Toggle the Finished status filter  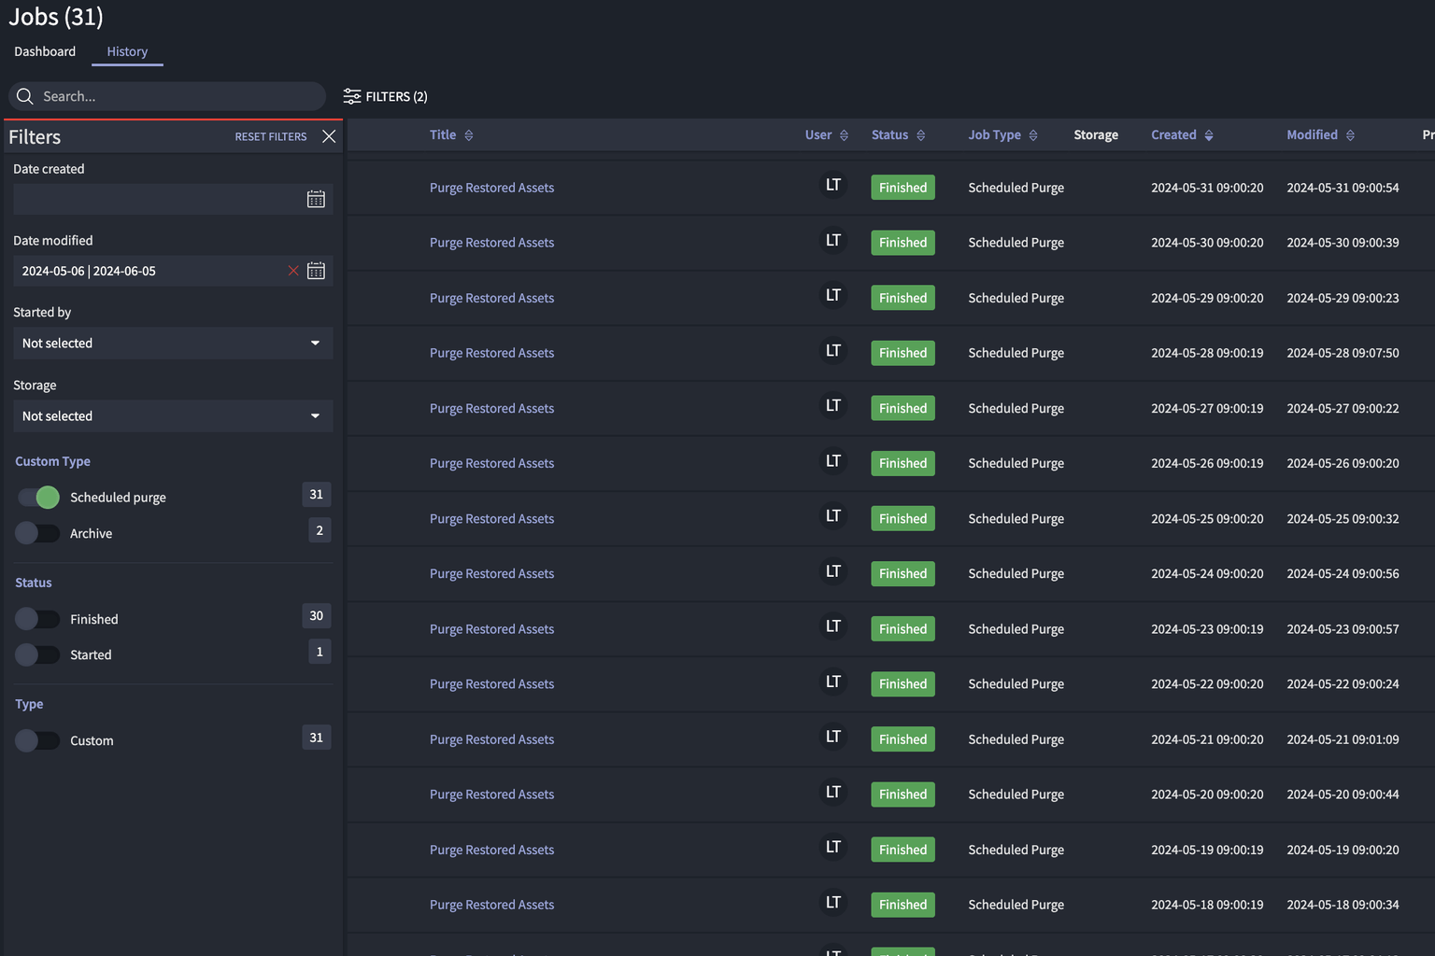(37, 619)
